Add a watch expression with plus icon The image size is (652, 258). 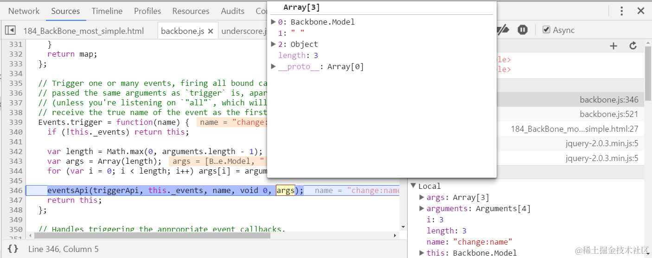(x=614, y=45)
